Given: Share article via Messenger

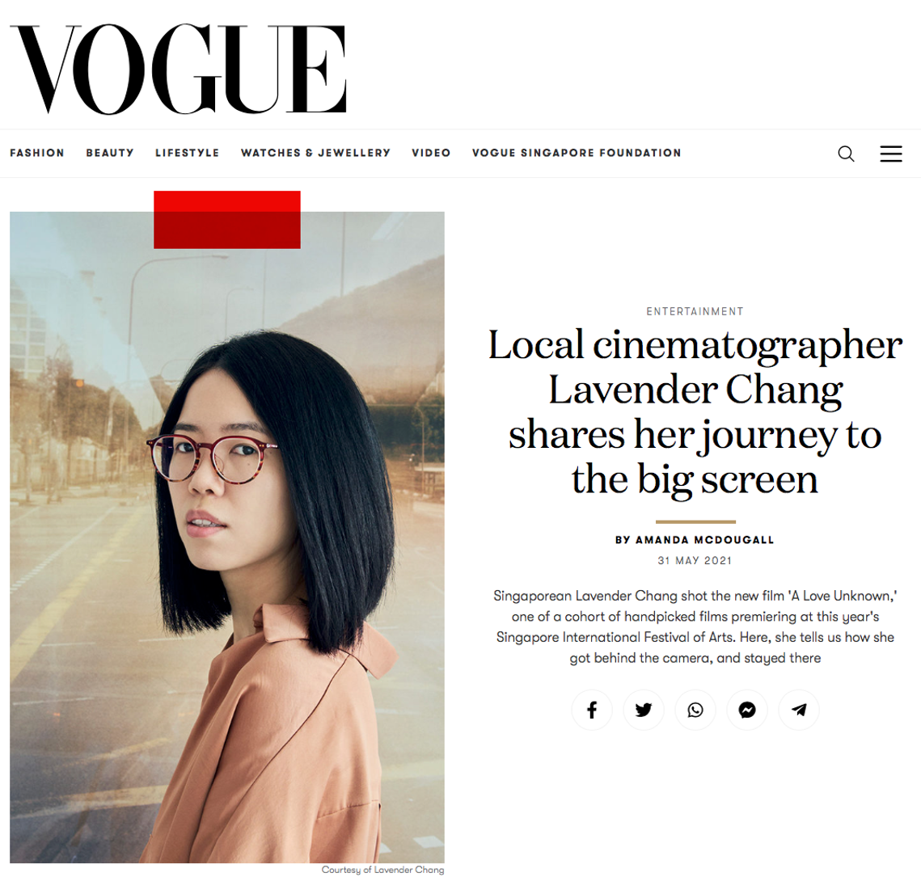Looking at the screenshot, I should tap(747, 710).
